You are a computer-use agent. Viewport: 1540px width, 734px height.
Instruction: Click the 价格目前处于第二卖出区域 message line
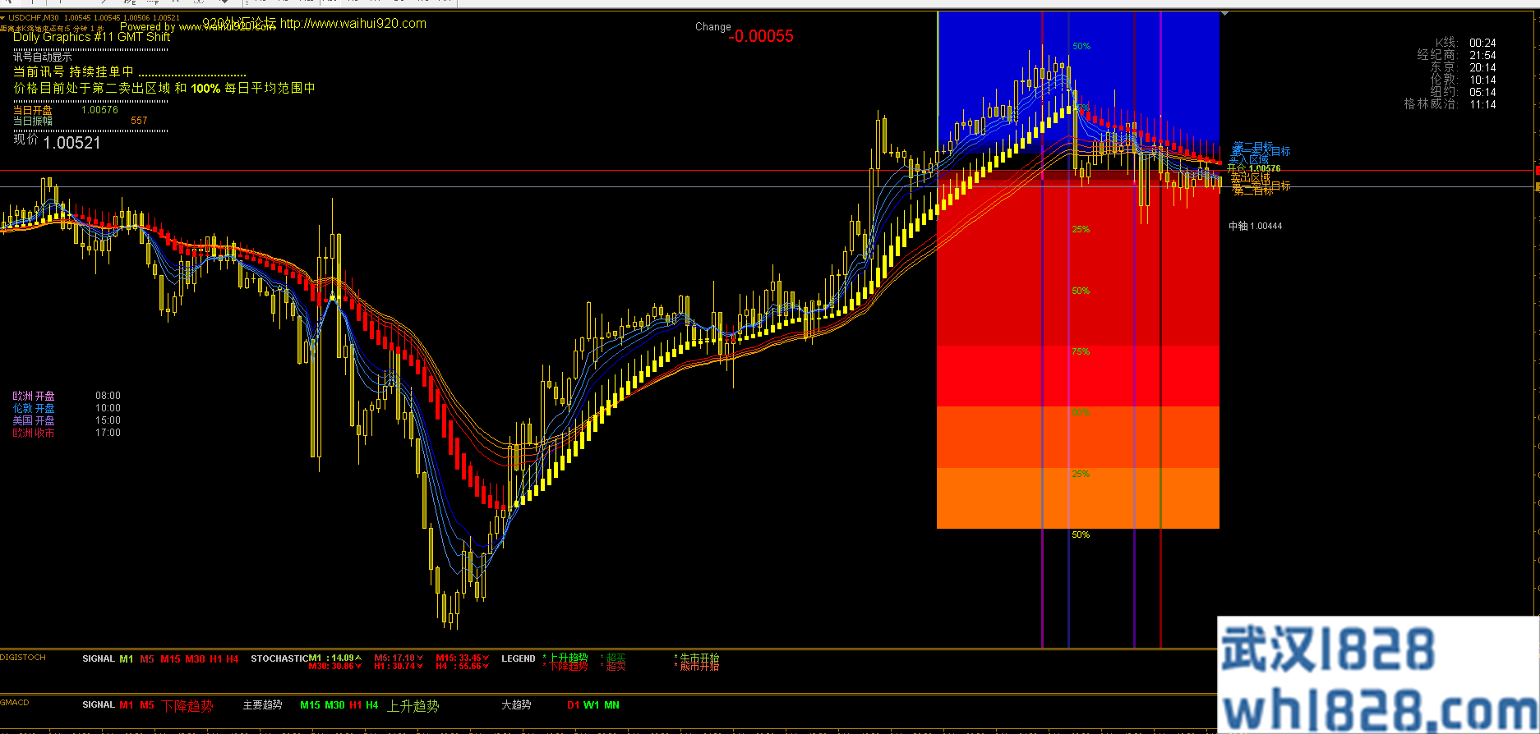(164, 88)
